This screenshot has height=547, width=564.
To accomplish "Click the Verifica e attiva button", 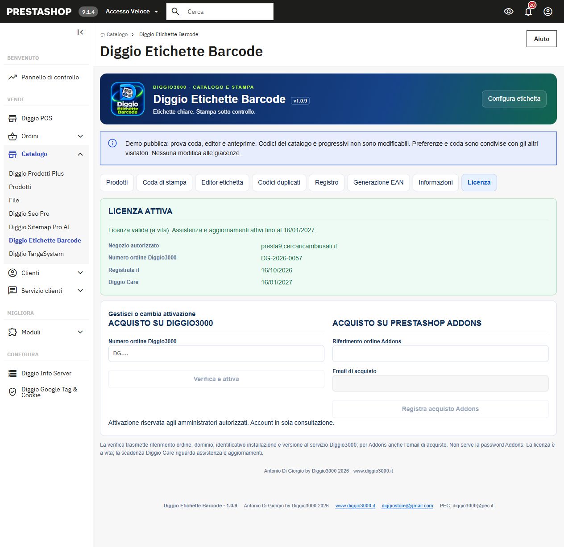I will tap(216, 379).
